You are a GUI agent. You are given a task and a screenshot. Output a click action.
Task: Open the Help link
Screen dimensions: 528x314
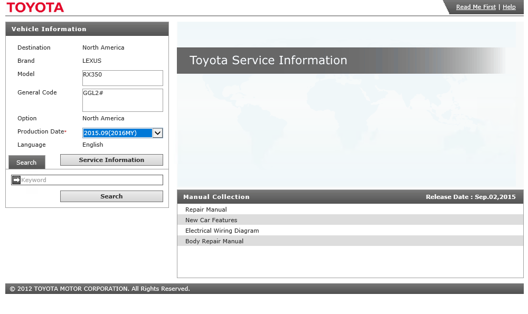pyautogui.click(x=509, y=7)
